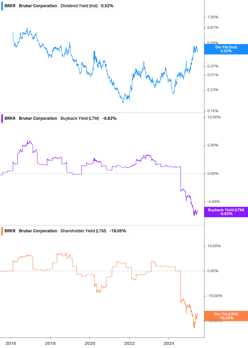Click the 1.00% tick on the dividend yield axis
This screenshot has height=348, width=248.
point(213,17)
